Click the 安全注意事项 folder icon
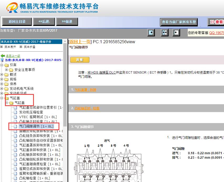 (x=11, y=70)
